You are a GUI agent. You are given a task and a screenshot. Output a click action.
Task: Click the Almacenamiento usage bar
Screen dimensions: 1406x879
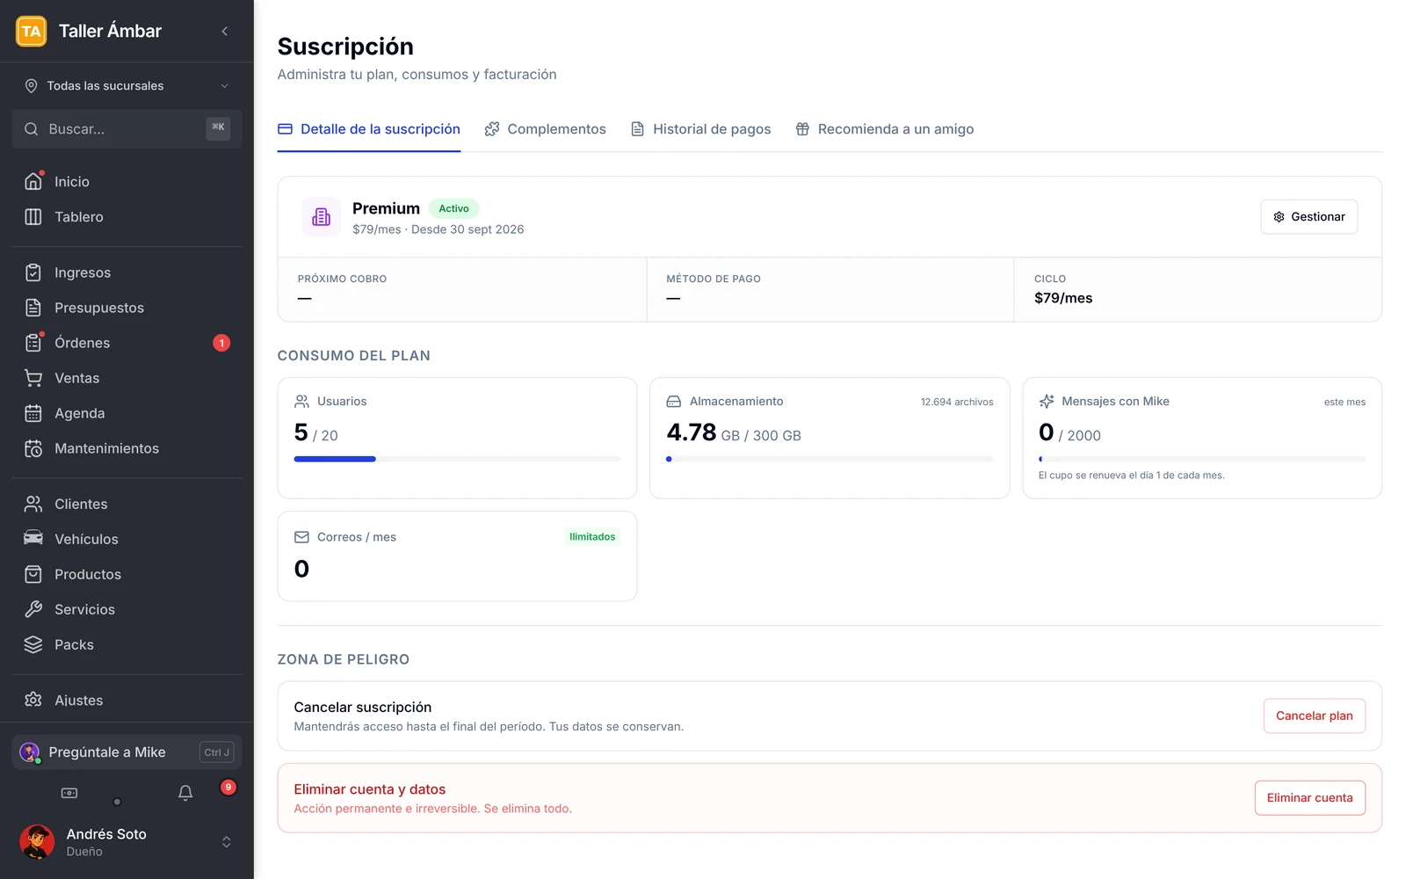pos(830,459)
